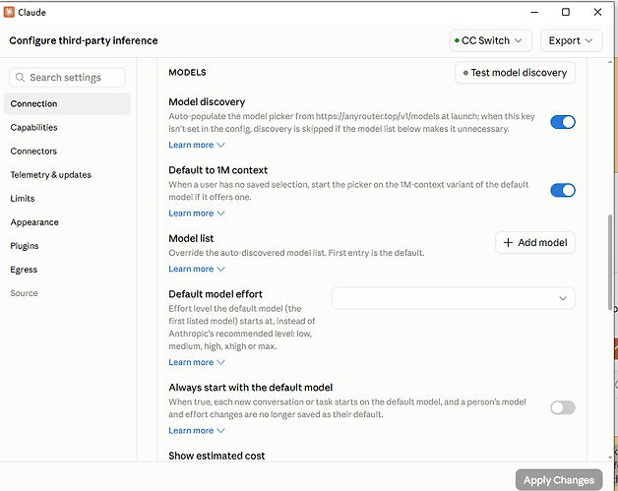618x491 pixels.
Task: Click the MODELS section heading
Action: pyautogui.click(x=187, y=73)
